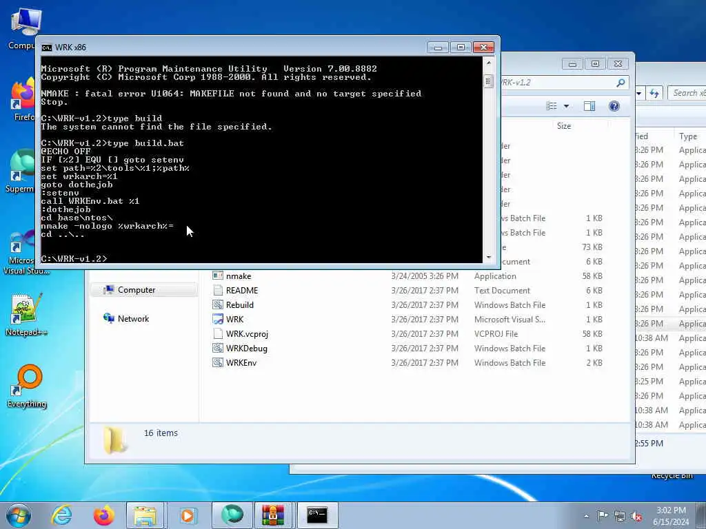The image size is (706, 529).
Task: Click the Action Center flag tray icon
Action: (x=603, y=516)
